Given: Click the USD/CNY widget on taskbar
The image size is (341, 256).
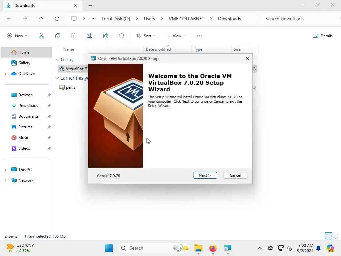Looking at the screenshot, I should coord(20,248).
